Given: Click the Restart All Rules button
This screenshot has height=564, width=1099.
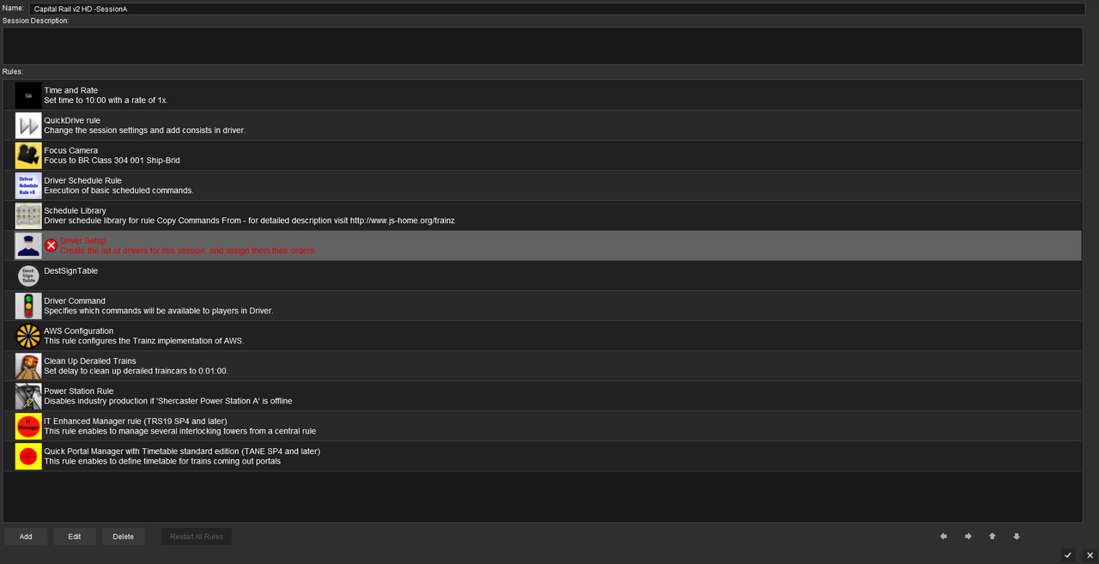Looking at the screenshot, I should pyautogui.click(x=197, y=537).
